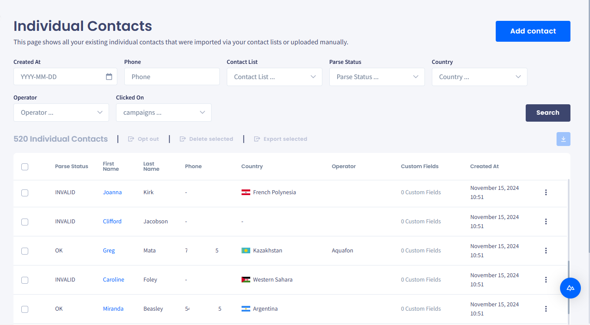Click the Add contact button
This screenshot has width=590, height=325.
pos(533,31)
